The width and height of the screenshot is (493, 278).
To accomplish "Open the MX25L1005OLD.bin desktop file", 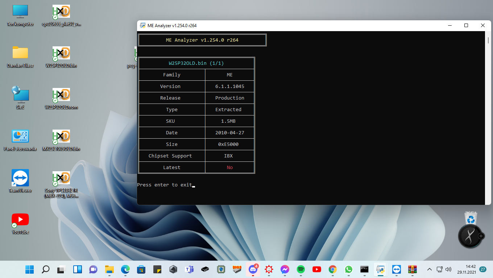I will point(61,137).
